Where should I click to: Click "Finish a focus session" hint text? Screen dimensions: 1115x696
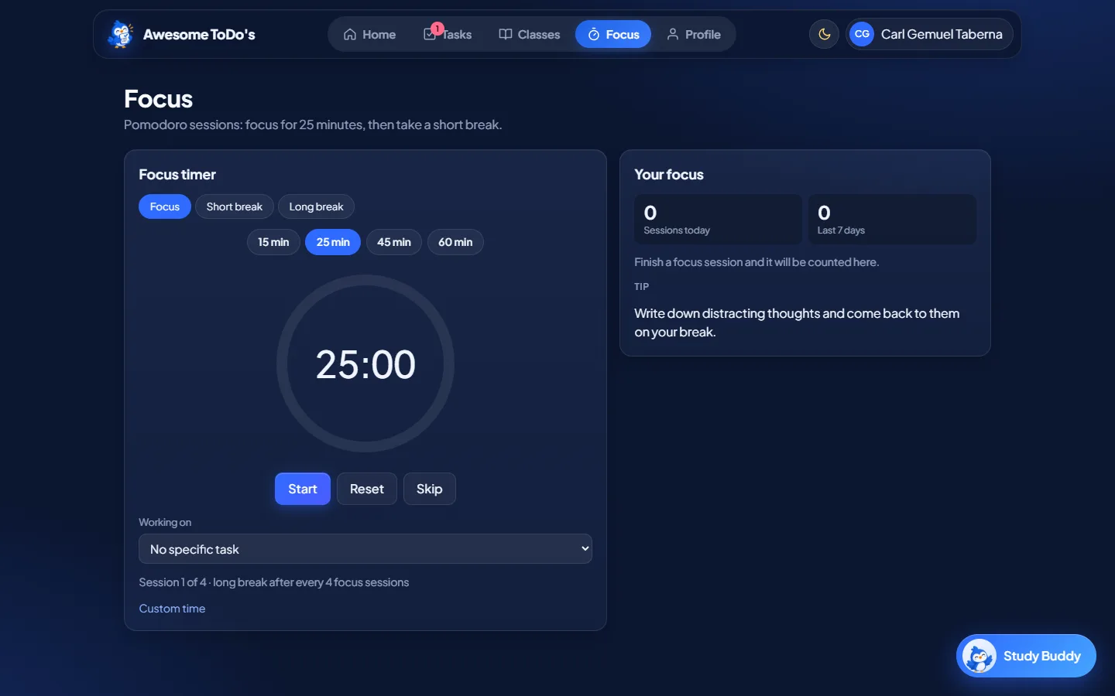point(756,262)
